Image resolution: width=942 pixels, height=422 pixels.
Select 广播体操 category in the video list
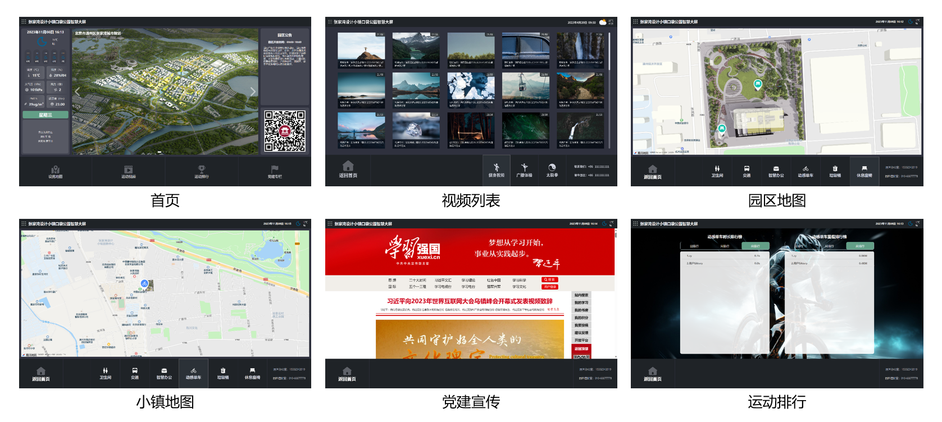tap(524, 170)
